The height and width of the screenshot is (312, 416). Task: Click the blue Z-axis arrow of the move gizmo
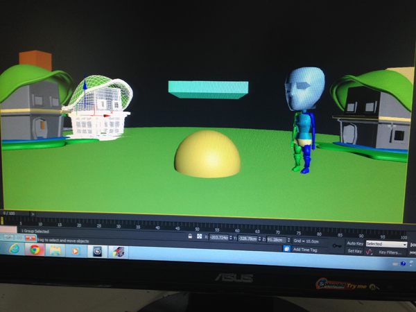tap(85, 85)
